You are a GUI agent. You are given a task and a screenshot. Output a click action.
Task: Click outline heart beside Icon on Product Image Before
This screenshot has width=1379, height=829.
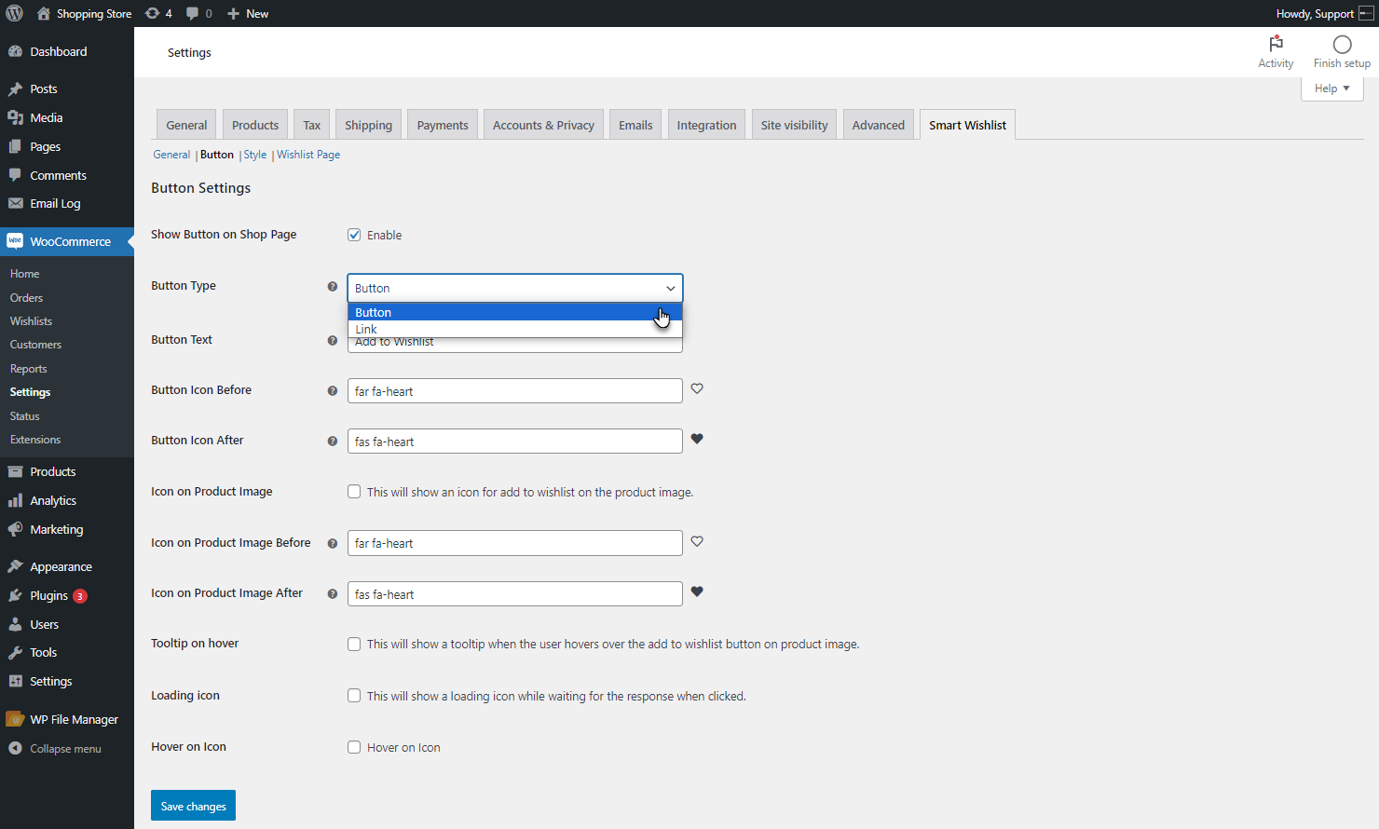point(697,541)
